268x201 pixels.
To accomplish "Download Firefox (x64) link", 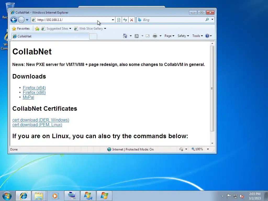I will coord(34,88).
